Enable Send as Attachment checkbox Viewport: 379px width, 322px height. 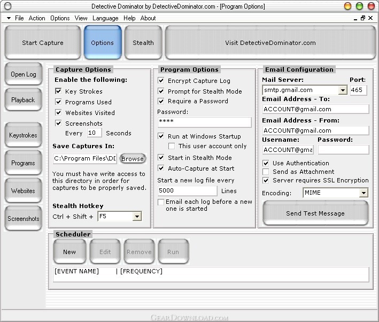[266, 172]
